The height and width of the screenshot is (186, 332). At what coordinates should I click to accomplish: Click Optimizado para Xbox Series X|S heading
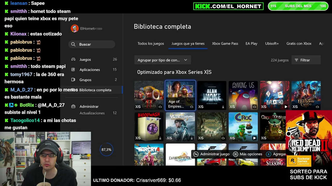[x=174, y=72]
